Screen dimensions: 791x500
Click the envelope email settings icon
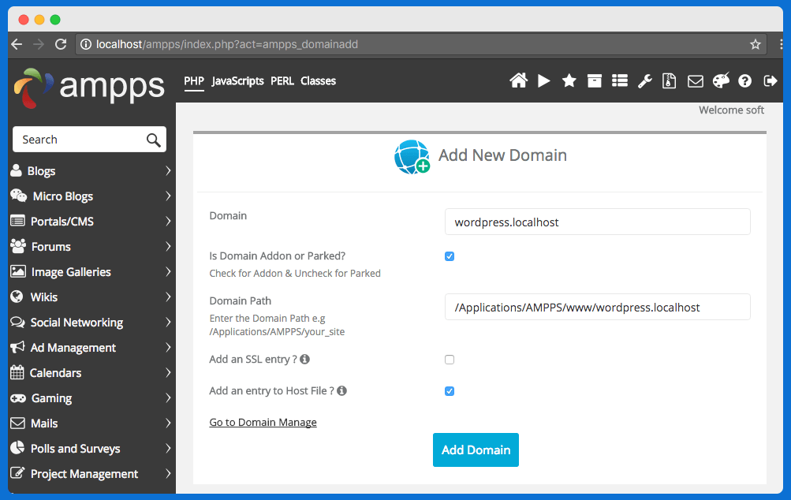695,80
